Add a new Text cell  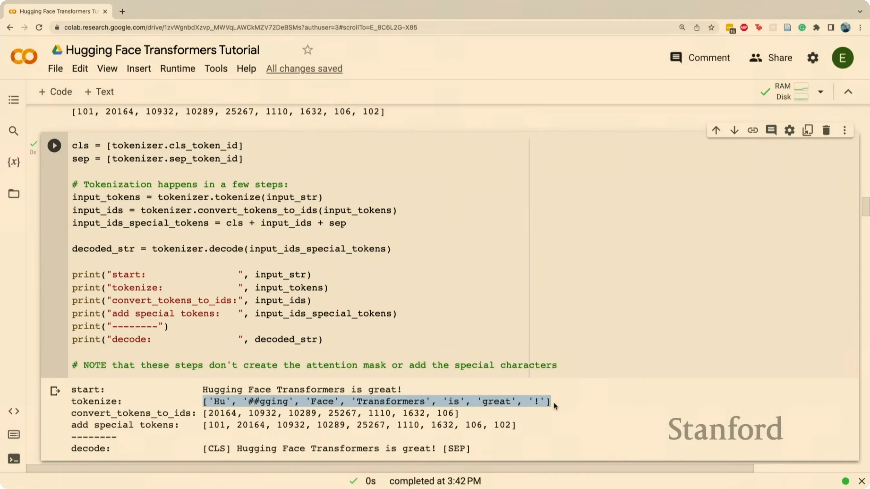click(x=99, y=92)
